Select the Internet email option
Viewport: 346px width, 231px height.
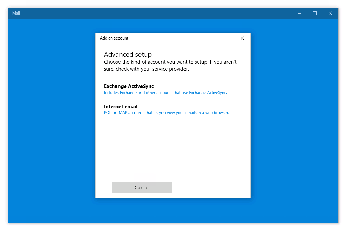(121, 107)
